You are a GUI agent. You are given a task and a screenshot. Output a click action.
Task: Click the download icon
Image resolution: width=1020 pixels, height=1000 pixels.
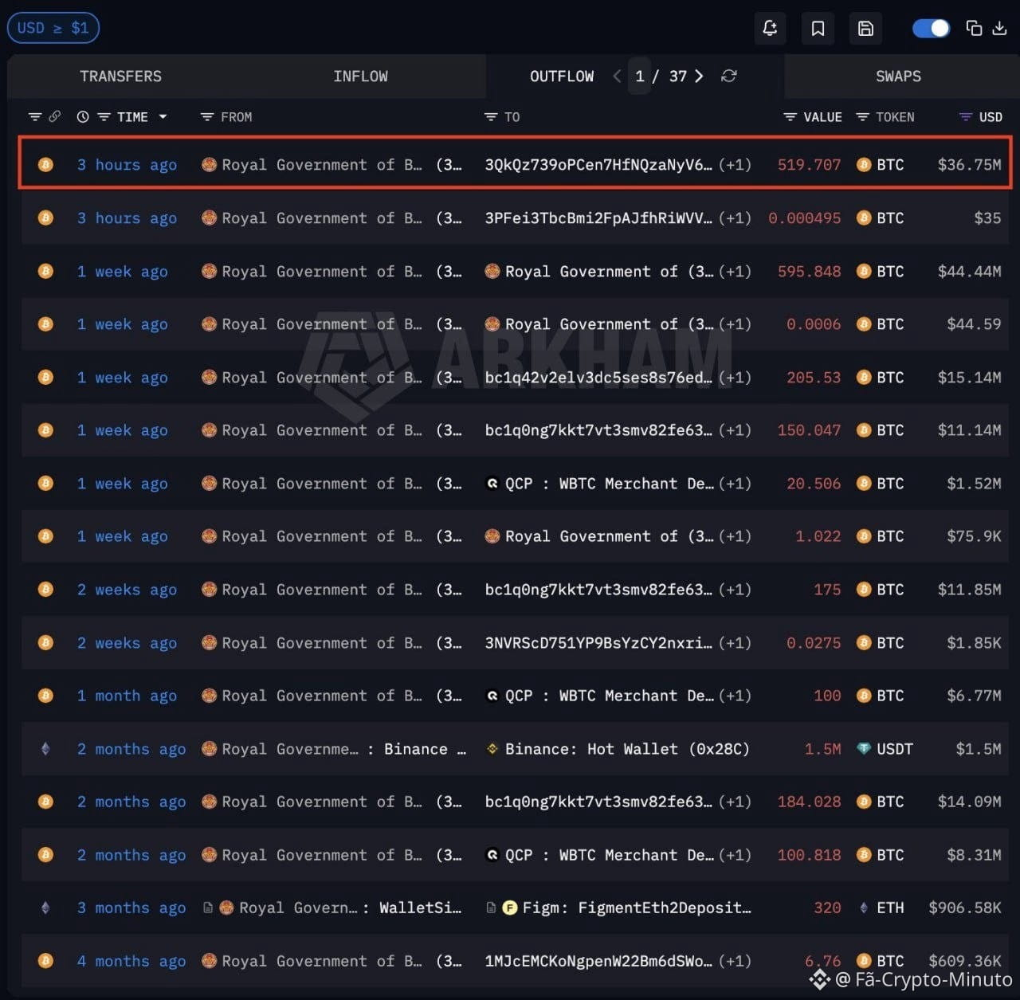pyautogui.click(x=999, y=29)
